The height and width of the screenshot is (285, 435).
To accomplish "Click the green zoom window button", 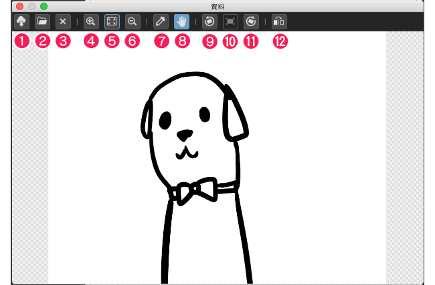I will 43,6.
